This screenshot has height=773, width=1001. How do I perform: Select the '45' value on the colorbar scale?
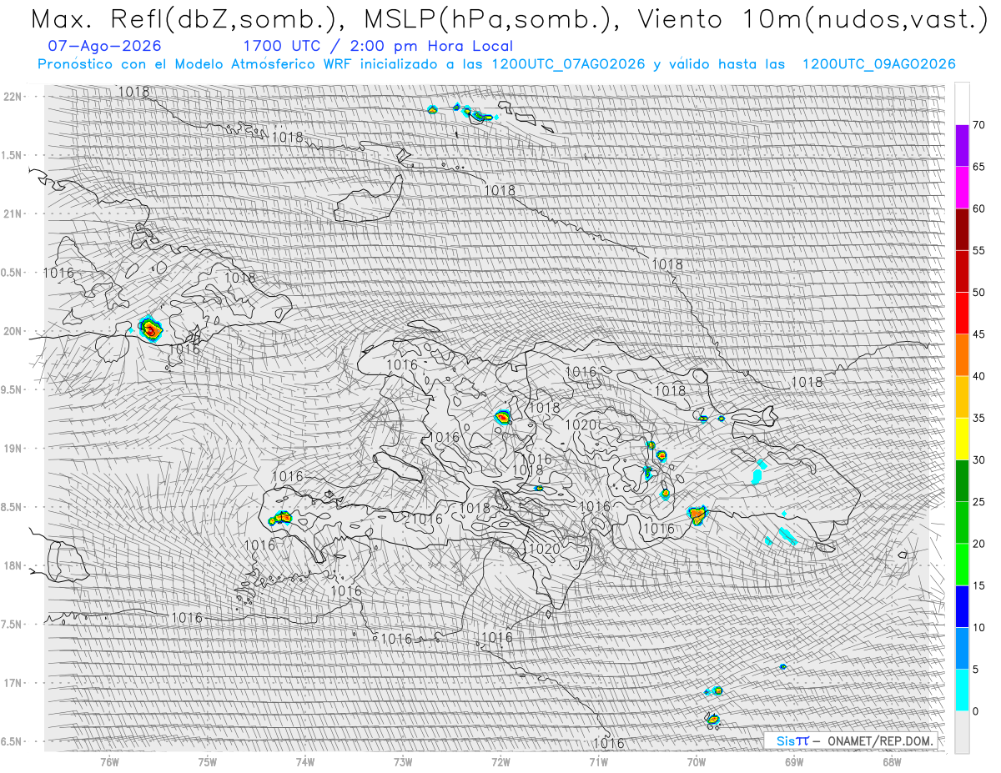pos(978,334)
